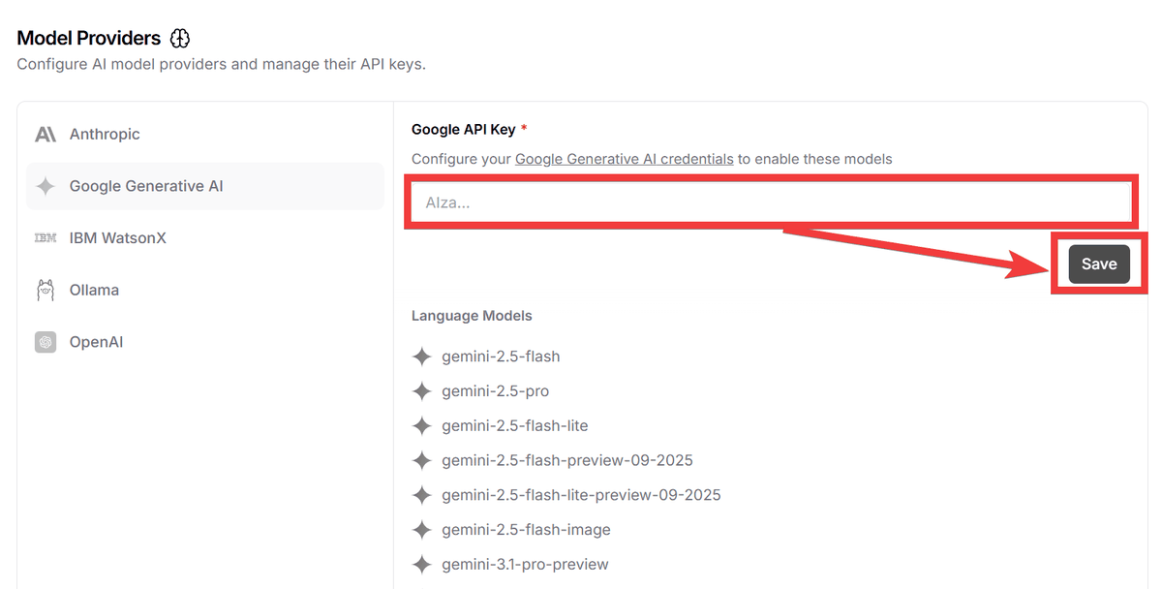Select gemini-2.5-flash-lite-preview-09-2025 model entry

pos(581,495)
